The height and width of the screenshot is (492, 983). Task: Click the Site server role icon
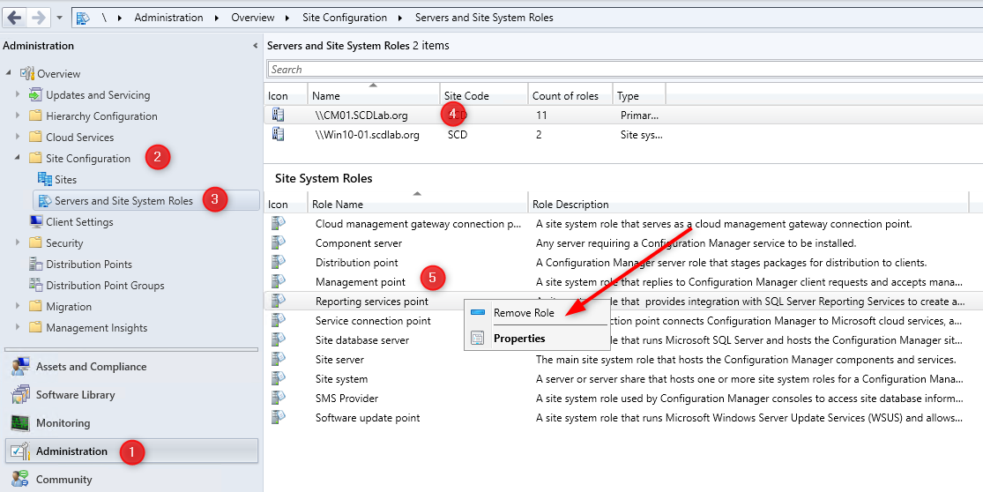point(279,359)
